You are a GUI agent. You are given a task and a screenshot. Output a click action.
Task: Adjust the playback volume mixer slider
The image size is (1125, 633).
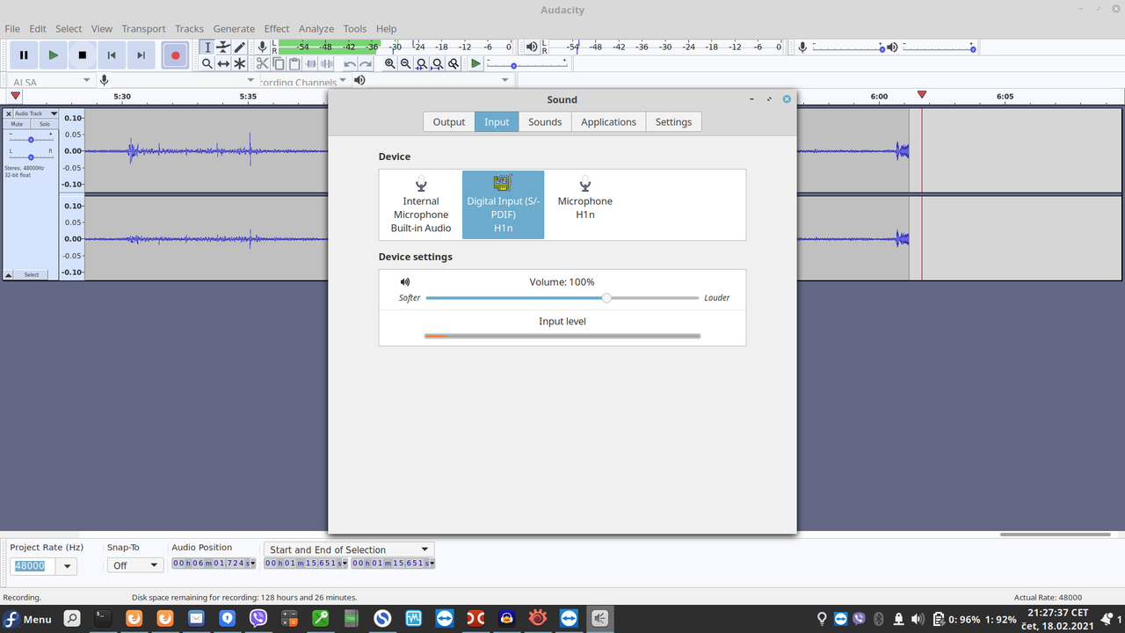(x=939, y=47)
